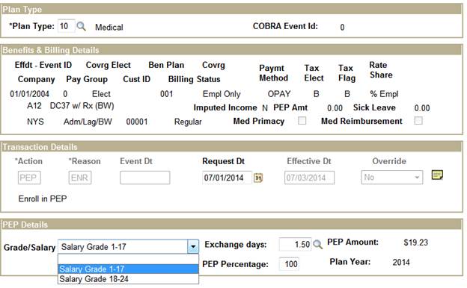Open the Override dropdown
467x288 pixels.
pos(392,178)
